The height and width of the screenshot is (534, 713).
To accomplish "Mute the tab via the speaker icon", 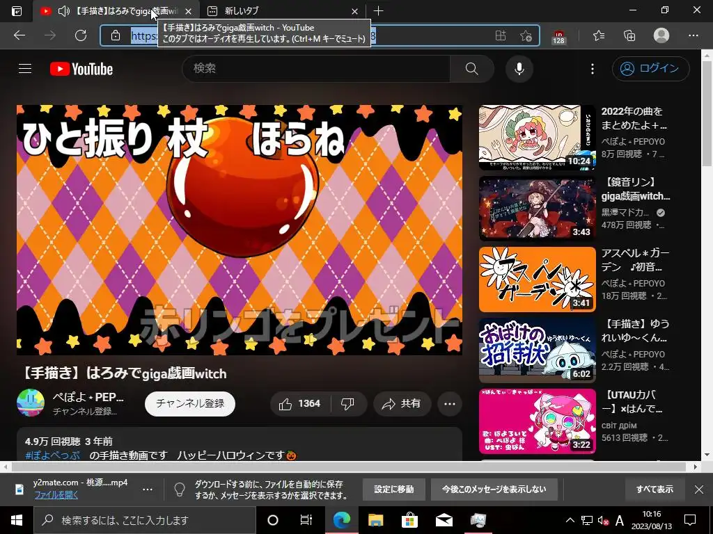I will pos(63,11).
